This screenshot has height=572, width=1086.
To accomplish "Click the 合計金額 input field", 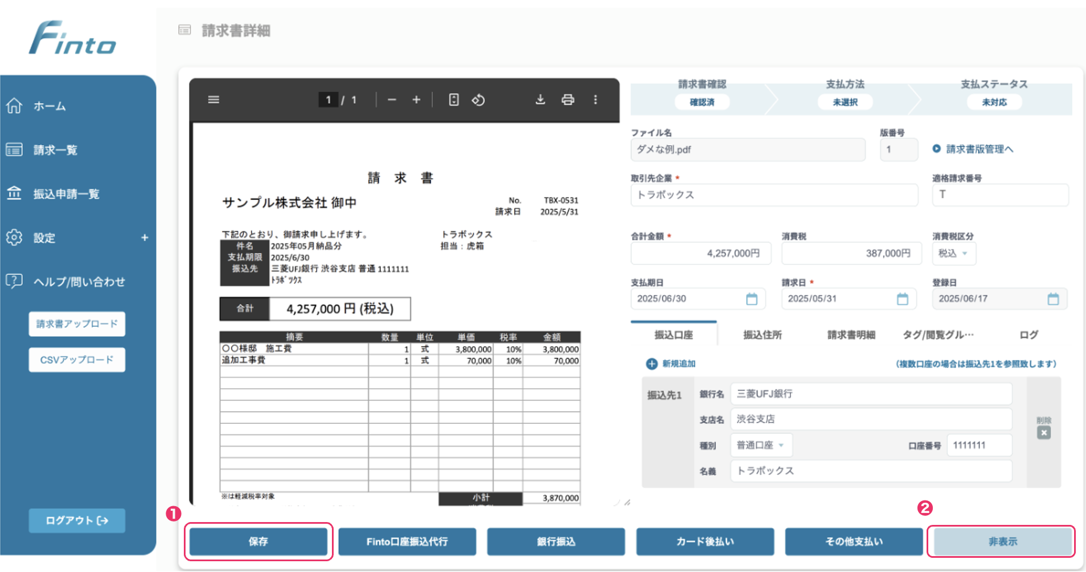I will [701, 254].
